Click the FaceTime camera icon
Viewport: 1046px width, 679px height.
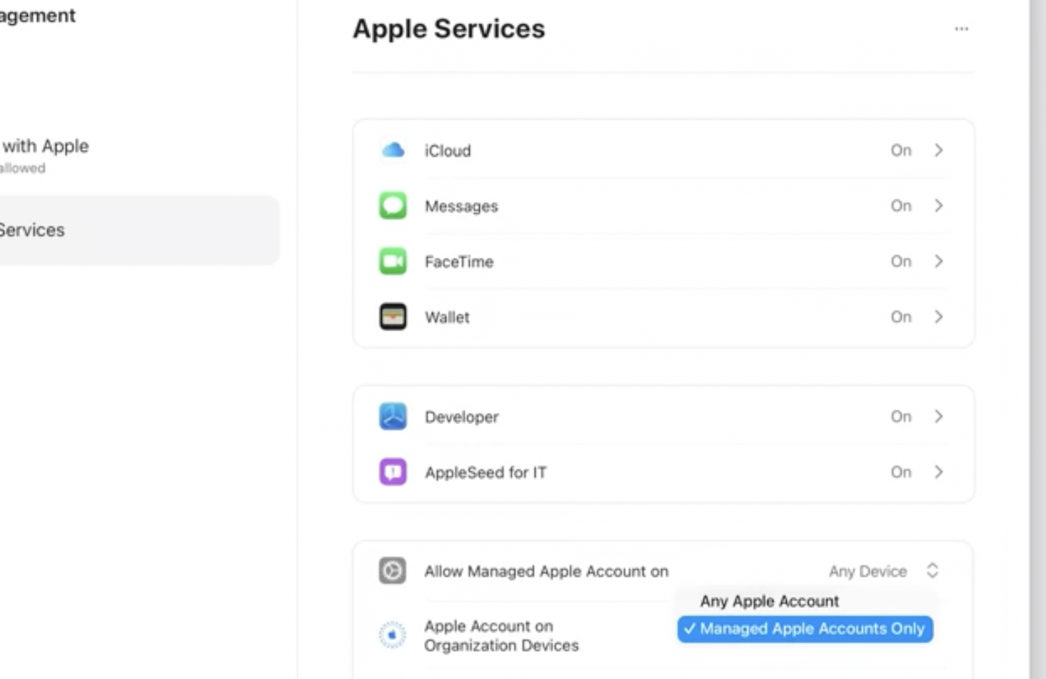pyautogui.click(x=393, y=261)
